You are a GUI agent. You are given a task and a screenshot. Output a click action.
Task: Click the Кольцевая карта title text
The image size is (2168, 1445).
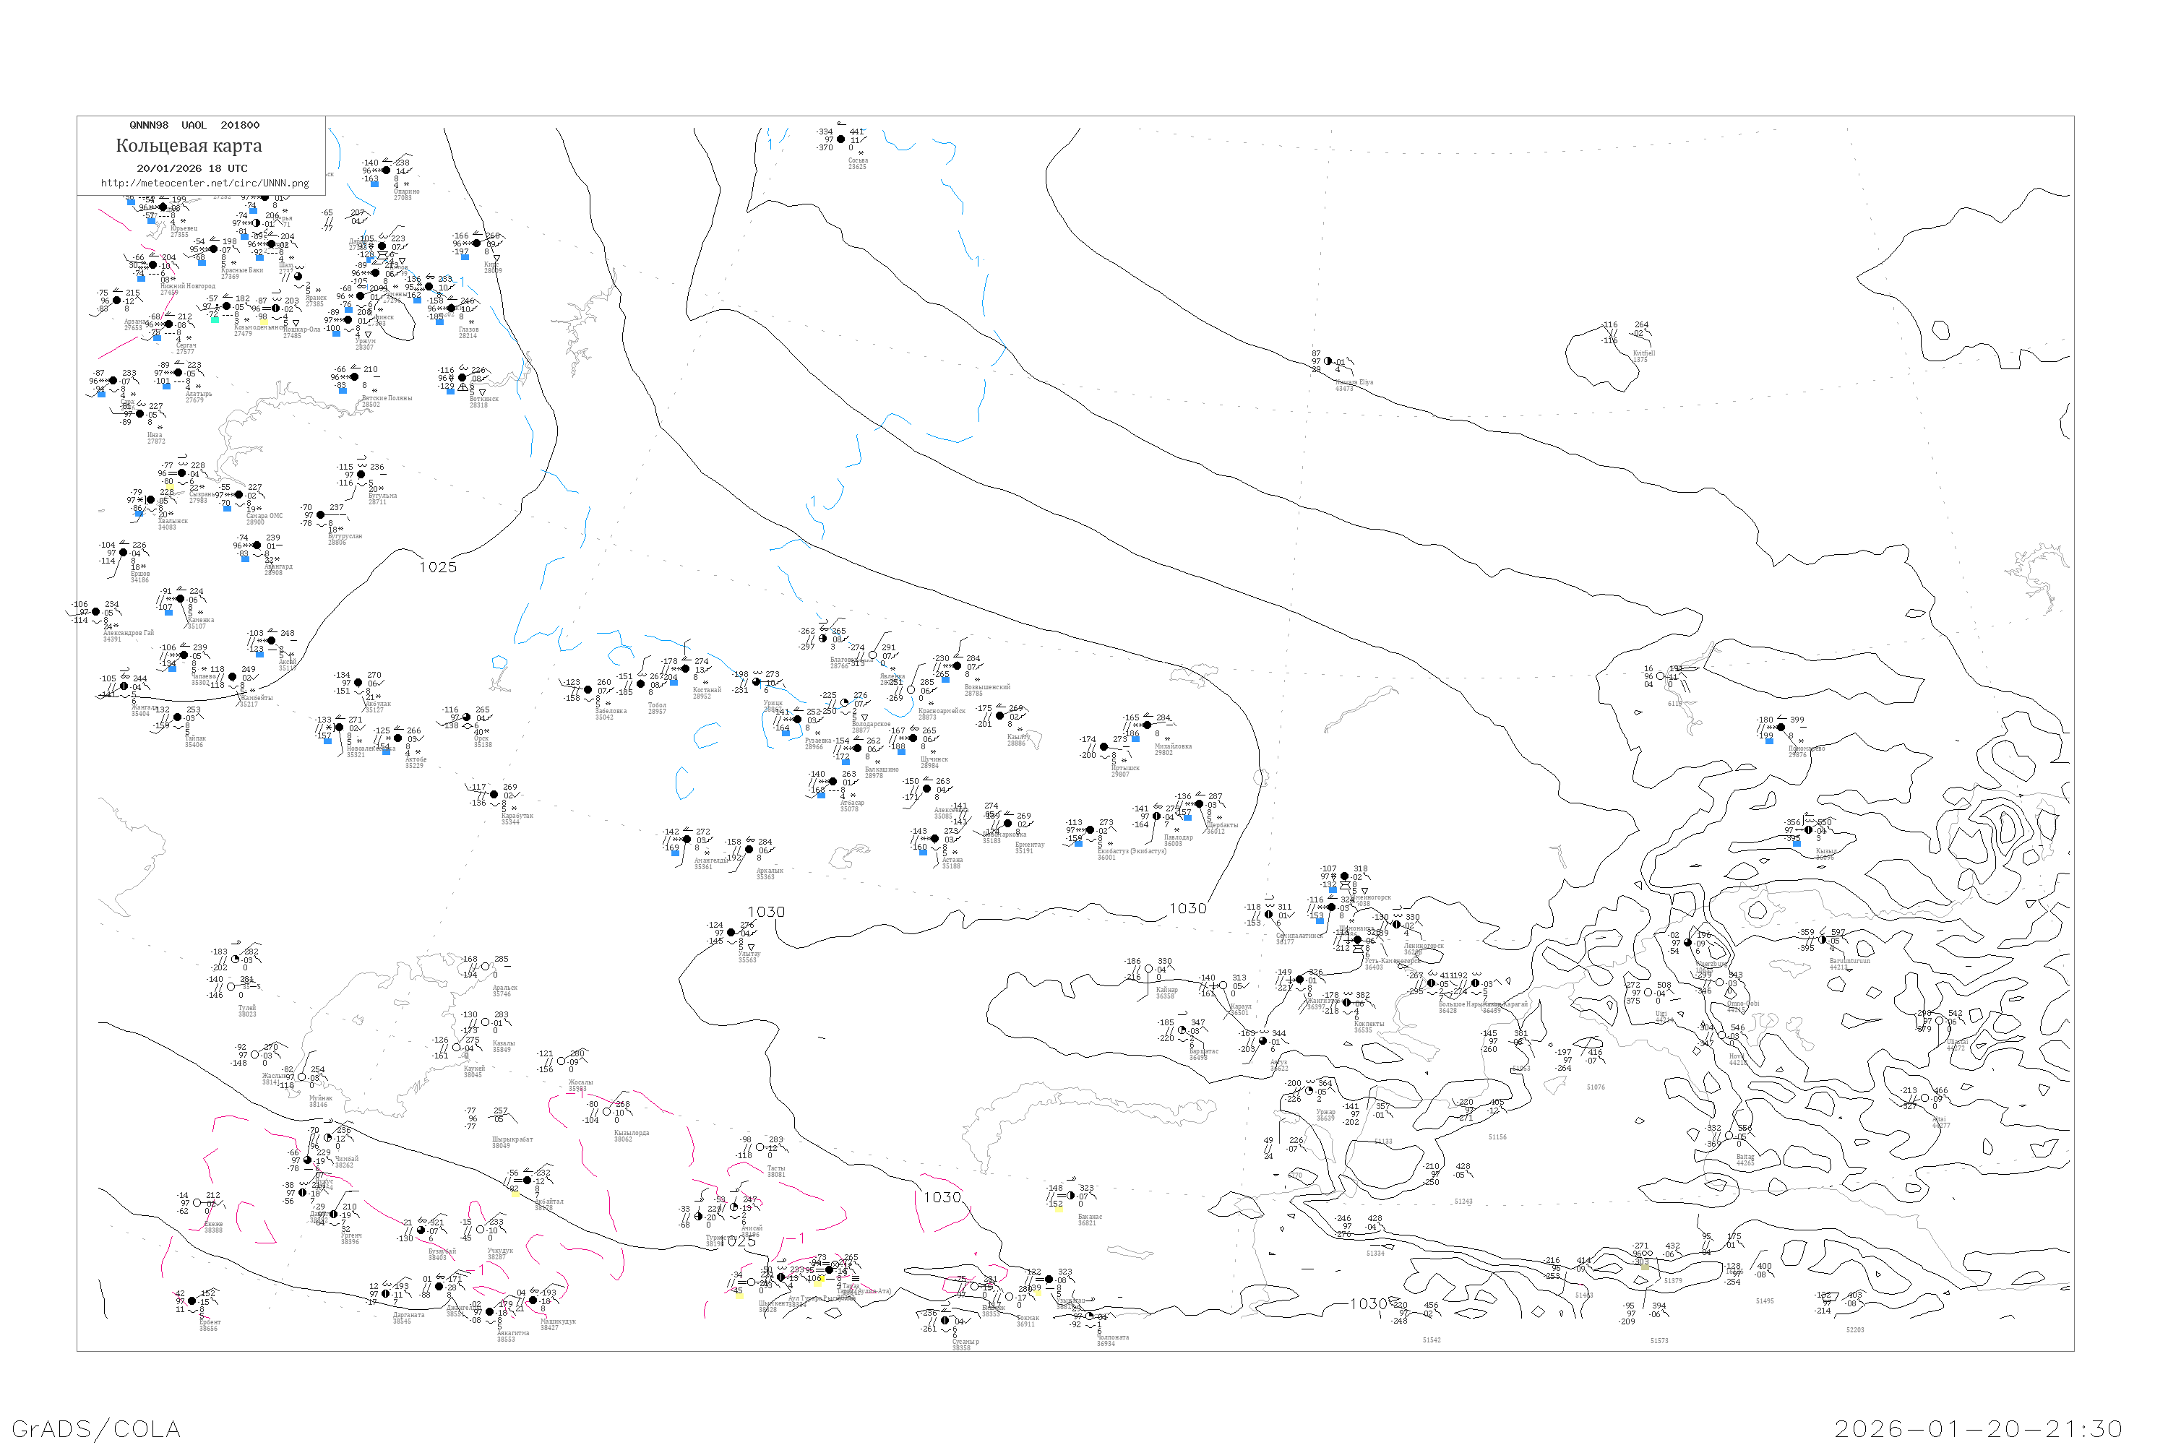pos(189,146)
